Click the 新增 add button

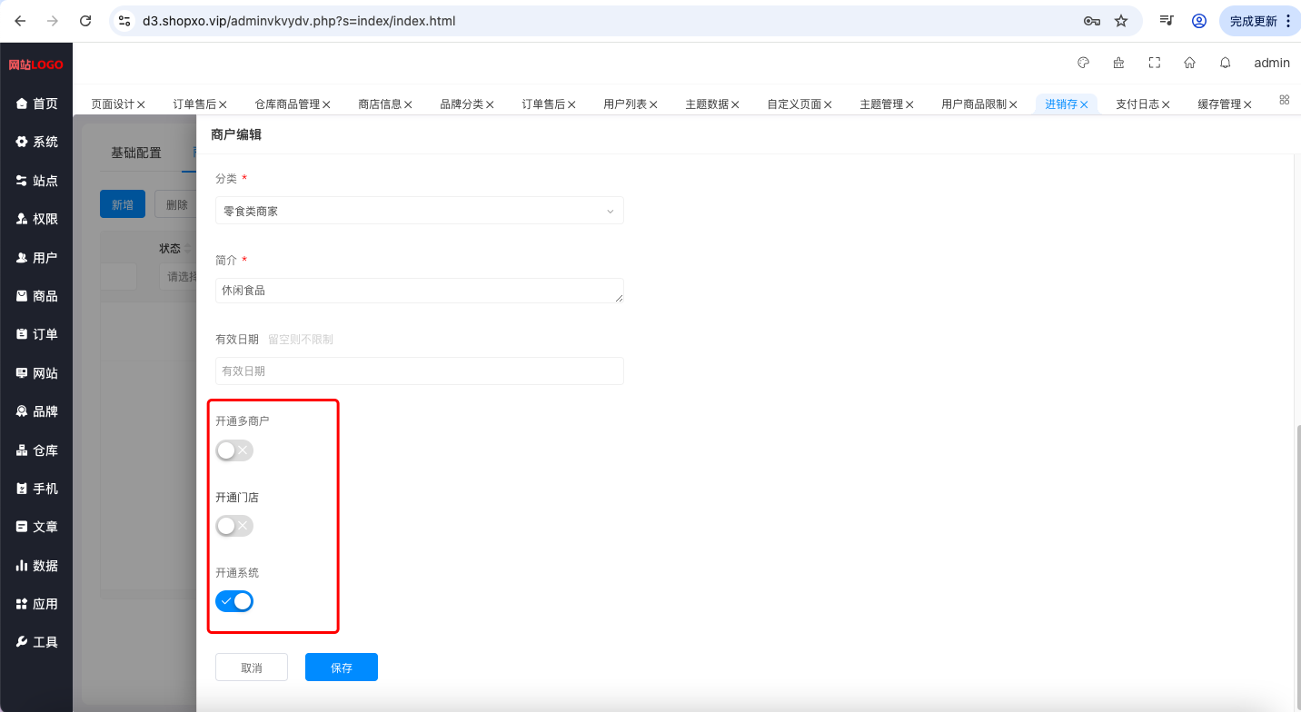coord(123,204)
